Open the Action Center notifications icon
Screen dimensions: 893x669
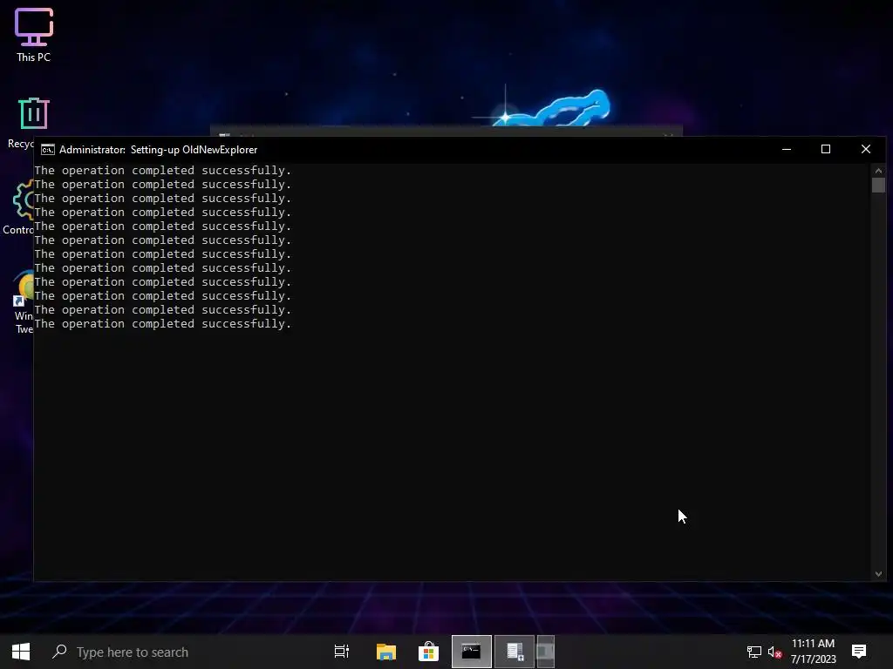pos(859,652)
